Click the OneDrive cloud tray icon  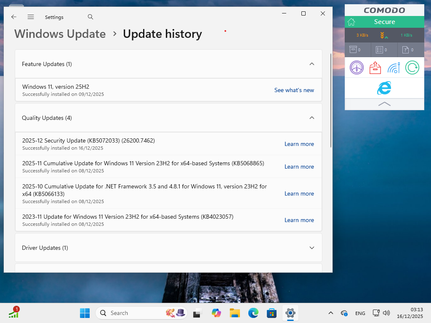pyautogui.click(x=344, y=313)
